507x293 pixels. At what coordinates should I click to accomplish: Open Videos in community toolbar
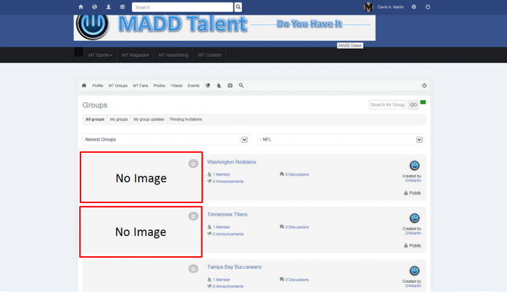(176, 86)
